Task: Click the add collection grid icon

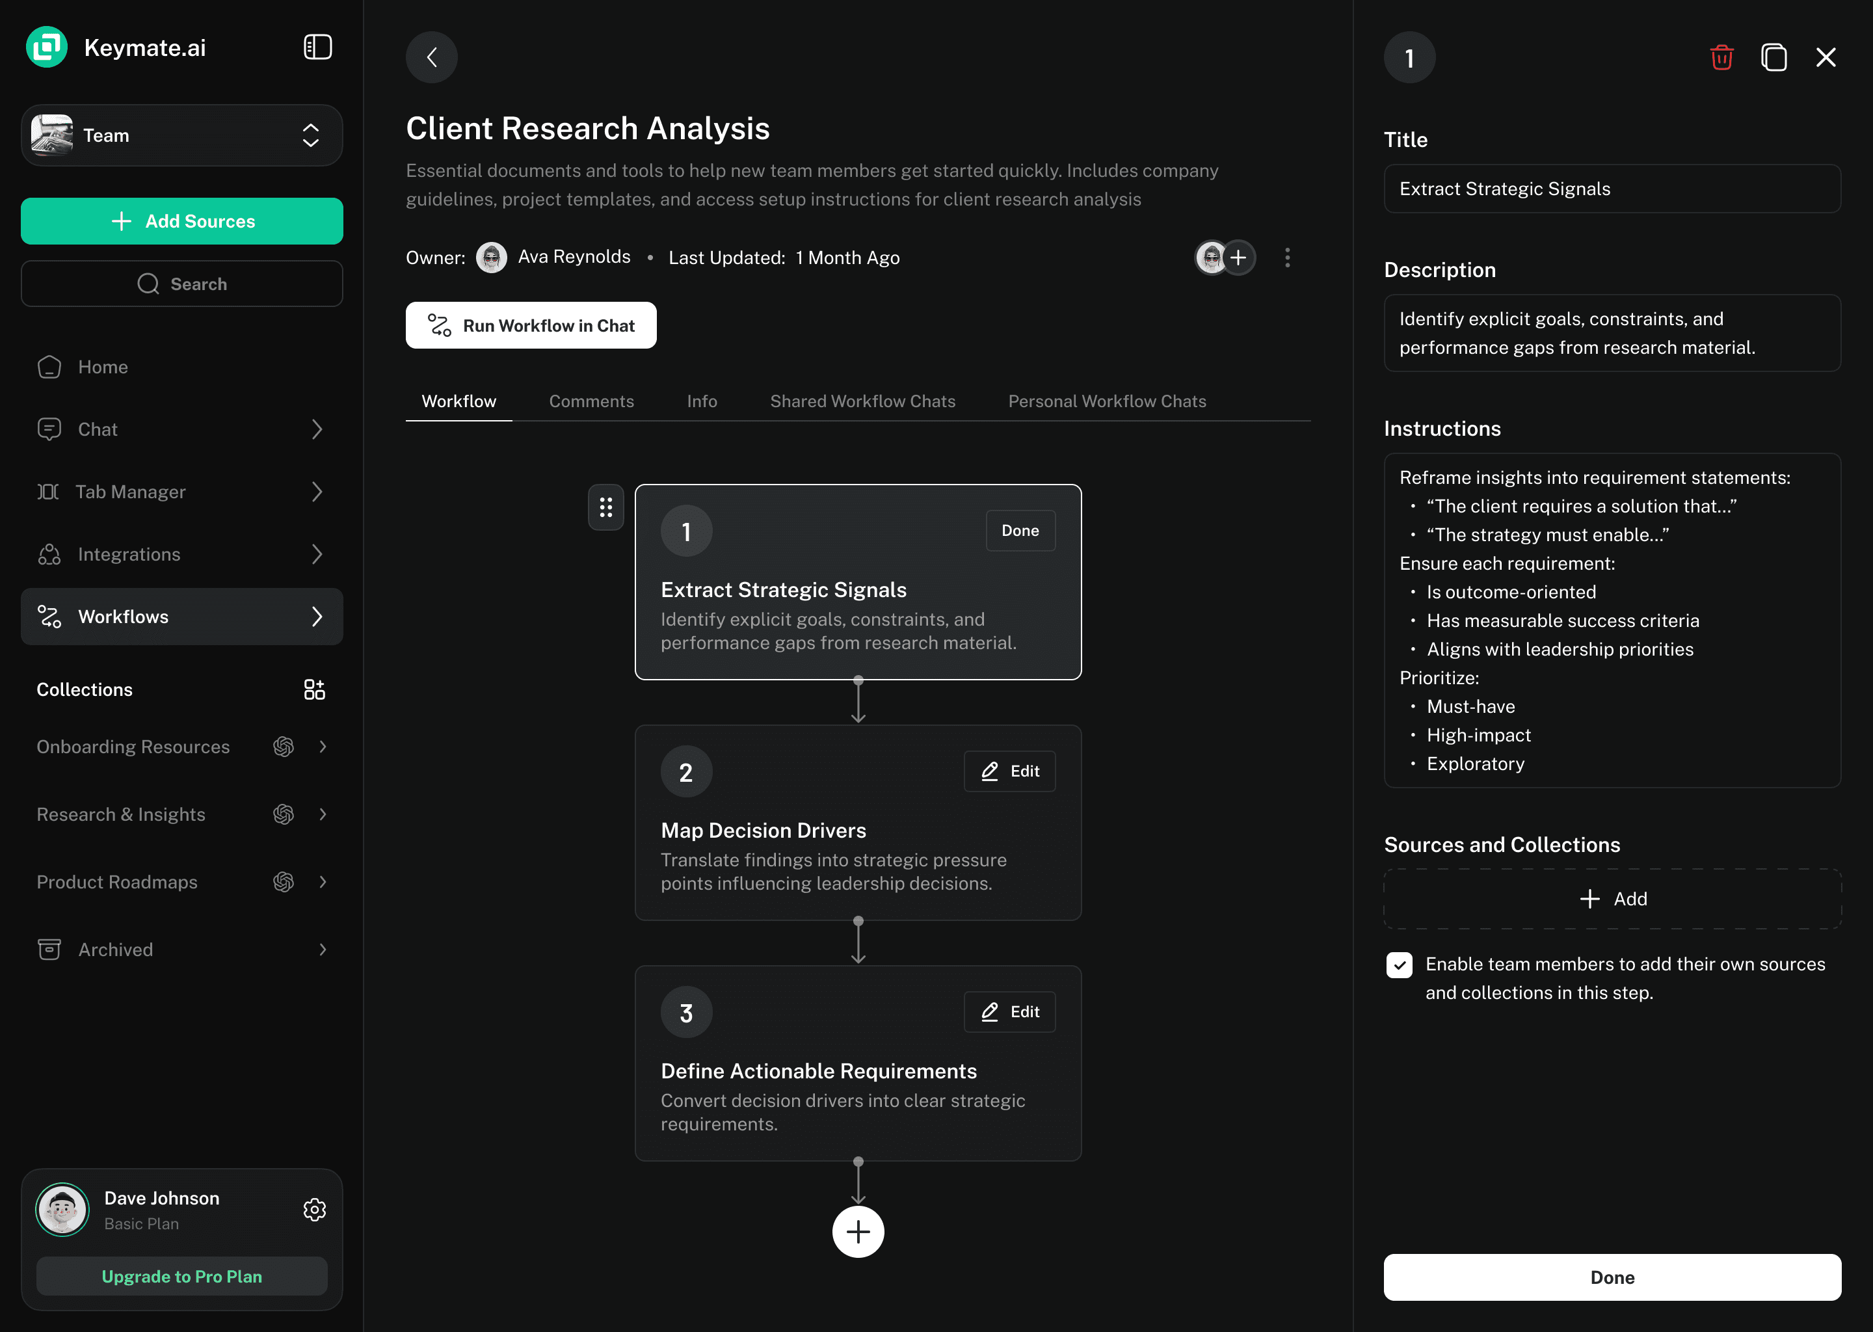Action: [314, 690]
